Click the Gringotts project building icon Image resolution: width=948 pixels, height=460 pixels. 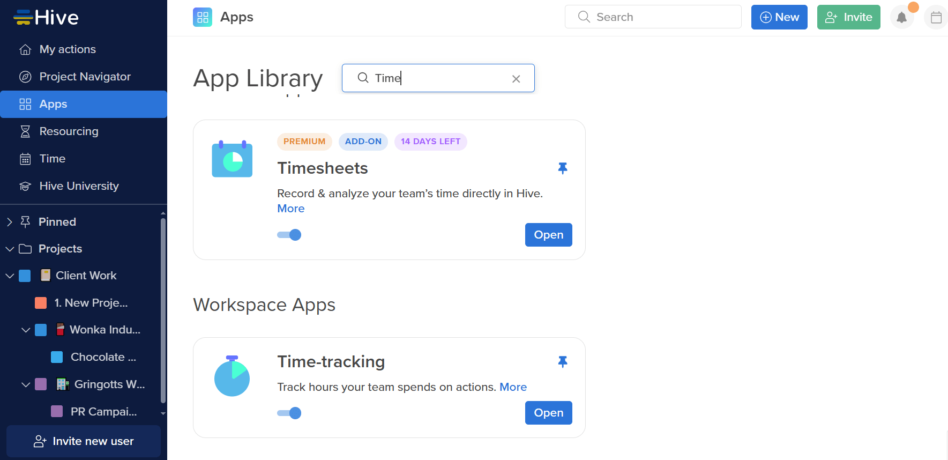[x=63, y=384]
